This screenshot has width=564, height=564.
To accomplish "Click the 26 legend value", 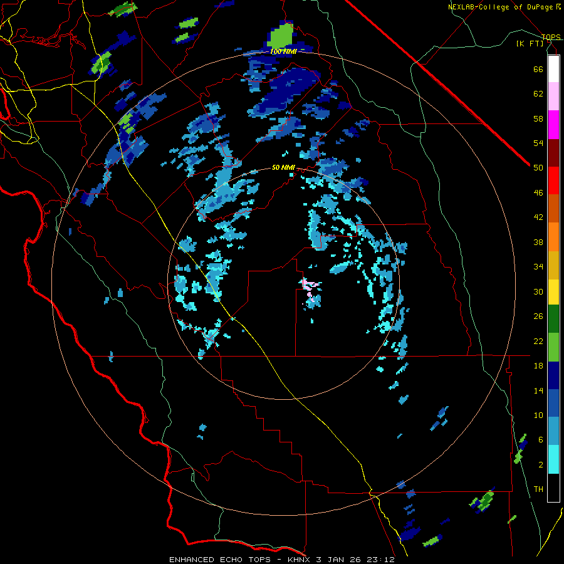I will coord(538,316).
